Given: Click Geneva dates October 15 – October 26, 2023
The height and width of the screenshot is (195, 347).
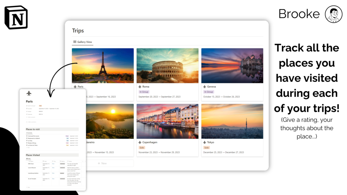Looking at the screenshot, I should tap(222, 97).
